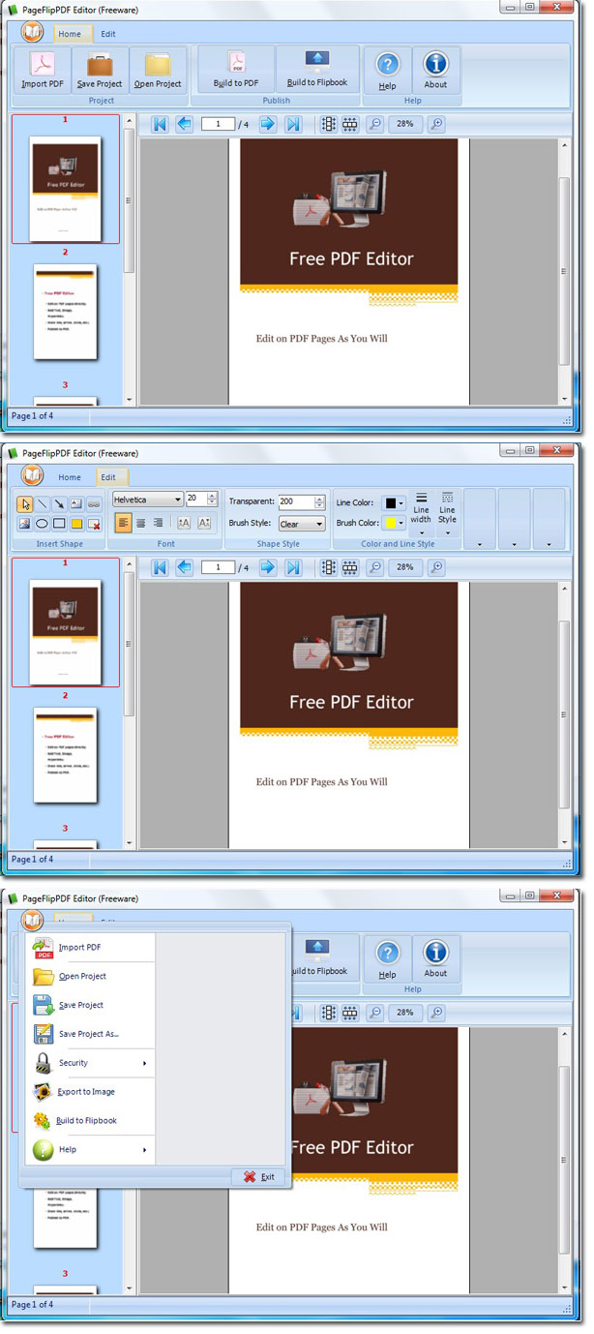
Task: Click the zoom in magnifier in the bottom window
Action: 436,1013
